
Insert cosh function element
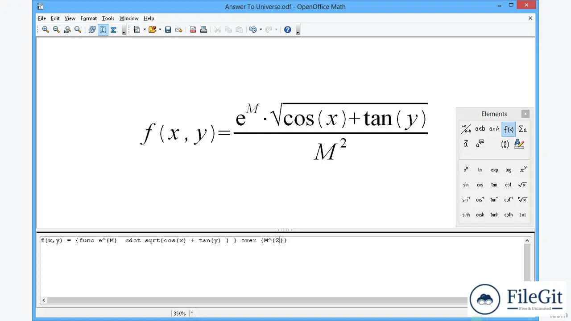pos(480,214)
